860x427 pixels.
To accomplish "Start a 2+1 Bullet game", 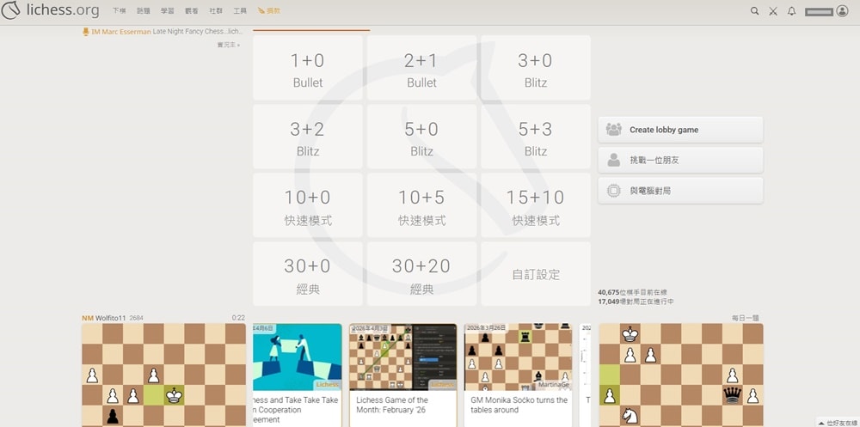I will (421, 68).
